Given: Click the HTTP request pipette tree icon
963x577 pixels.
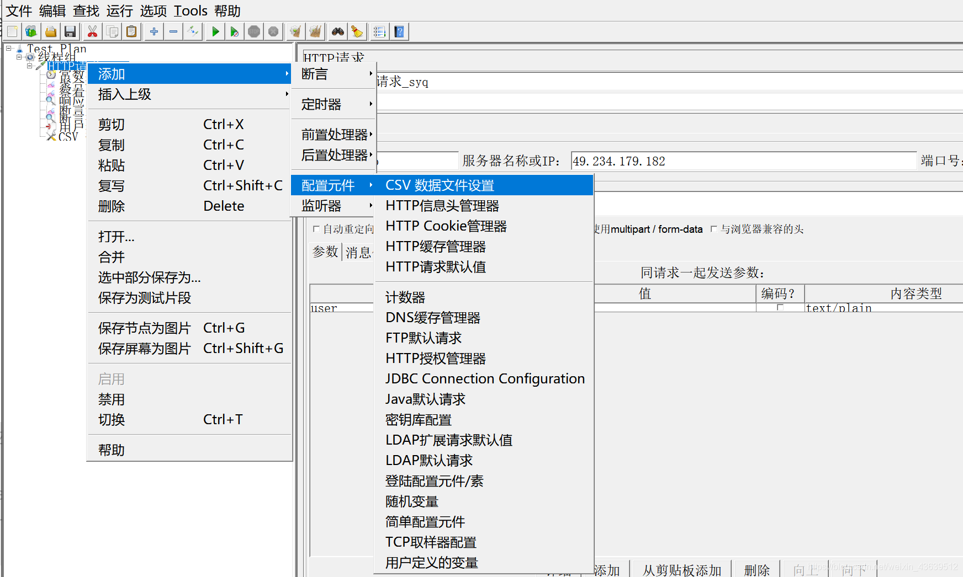Looking at the screenshot, I should [x=40, y=66].
